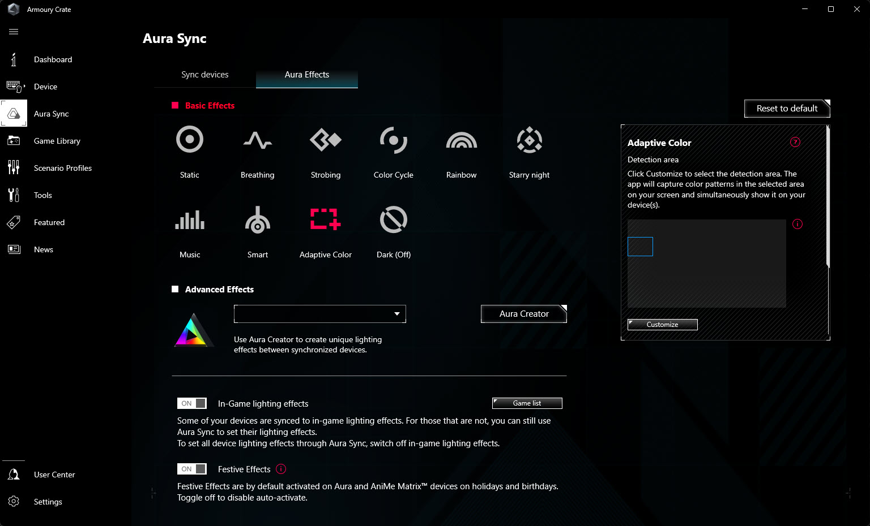Screen dimensions: 870x526
Task: Open the Dashboard sidebar icon
Action: [x=14, y=59]
